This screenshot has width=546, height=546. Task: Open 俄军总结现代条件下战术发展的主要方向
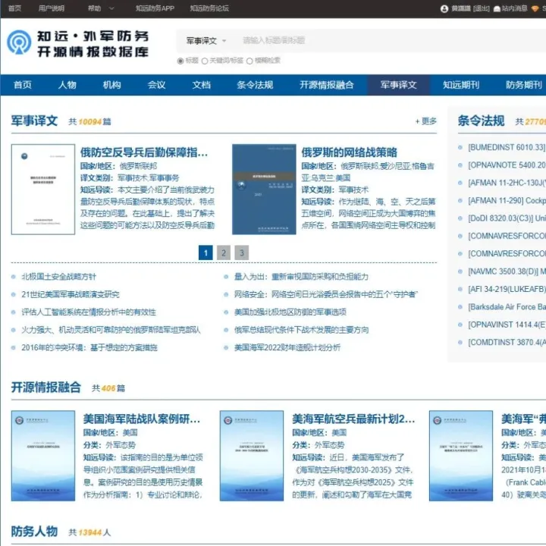[x=301, y=330]
